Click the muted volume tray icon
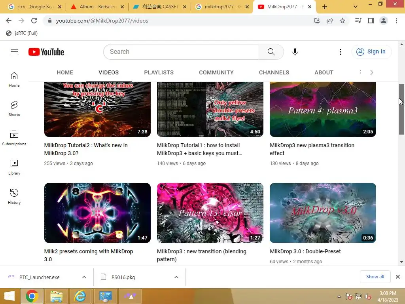The width and height of the screenshot is (405, 304). 367,296
